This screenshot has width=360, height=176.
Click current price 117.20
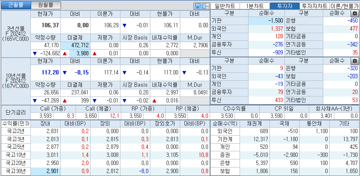(50, 72)
